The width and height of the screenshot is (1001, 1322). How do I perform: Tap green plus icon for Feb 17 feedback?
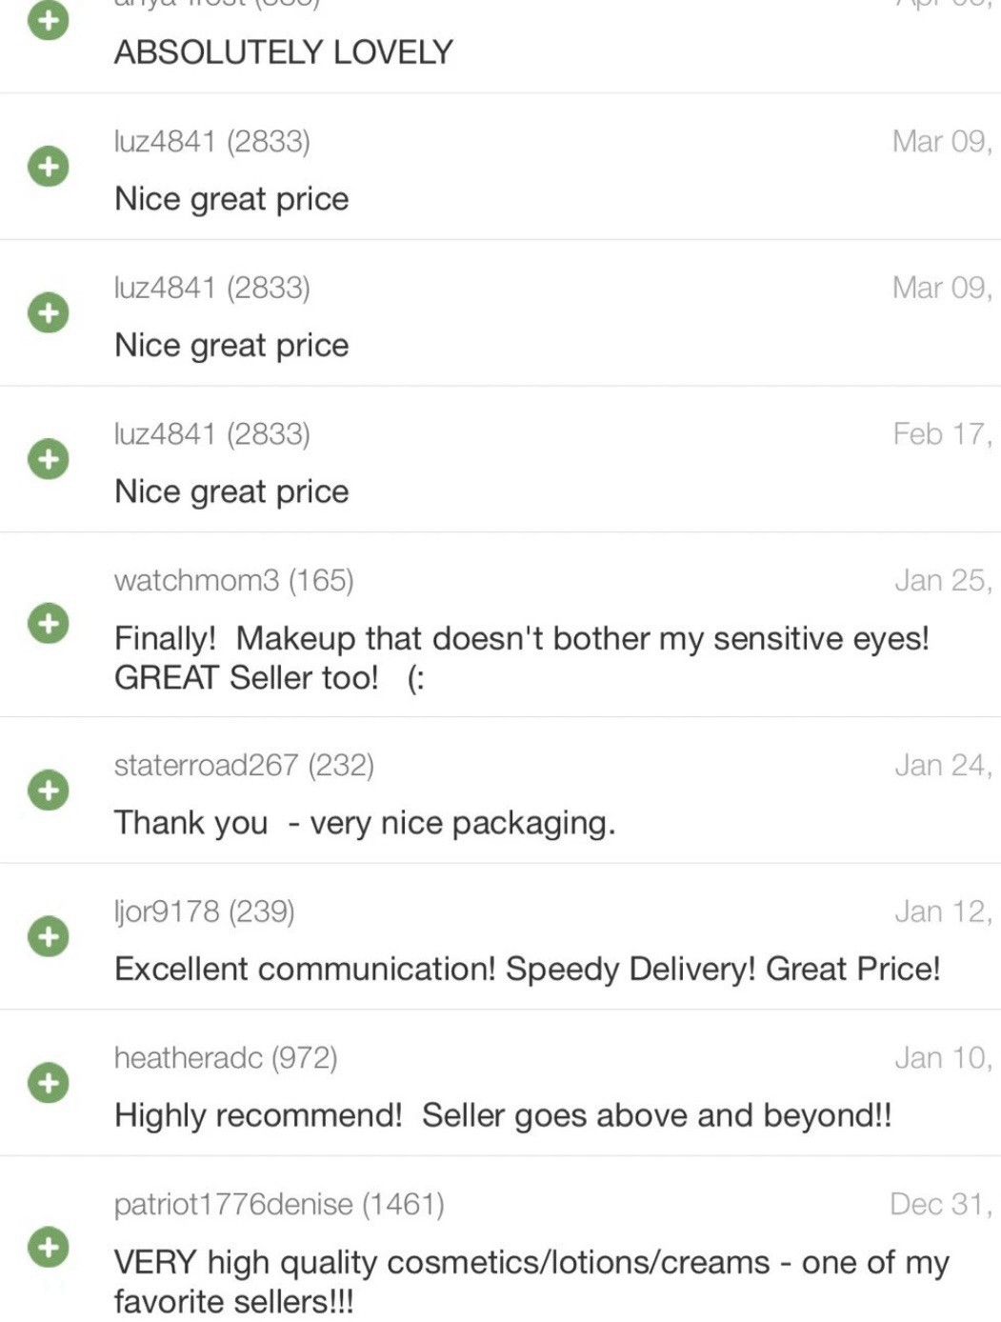pos(48,459)
